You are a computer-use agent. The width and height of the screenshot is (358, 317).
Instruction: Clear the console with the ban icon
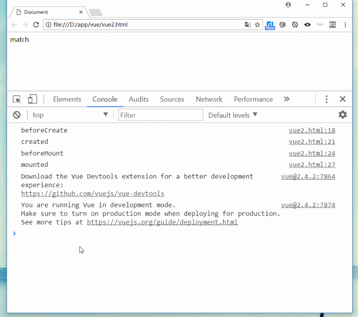pyautogui.click(x=17, y=115)
